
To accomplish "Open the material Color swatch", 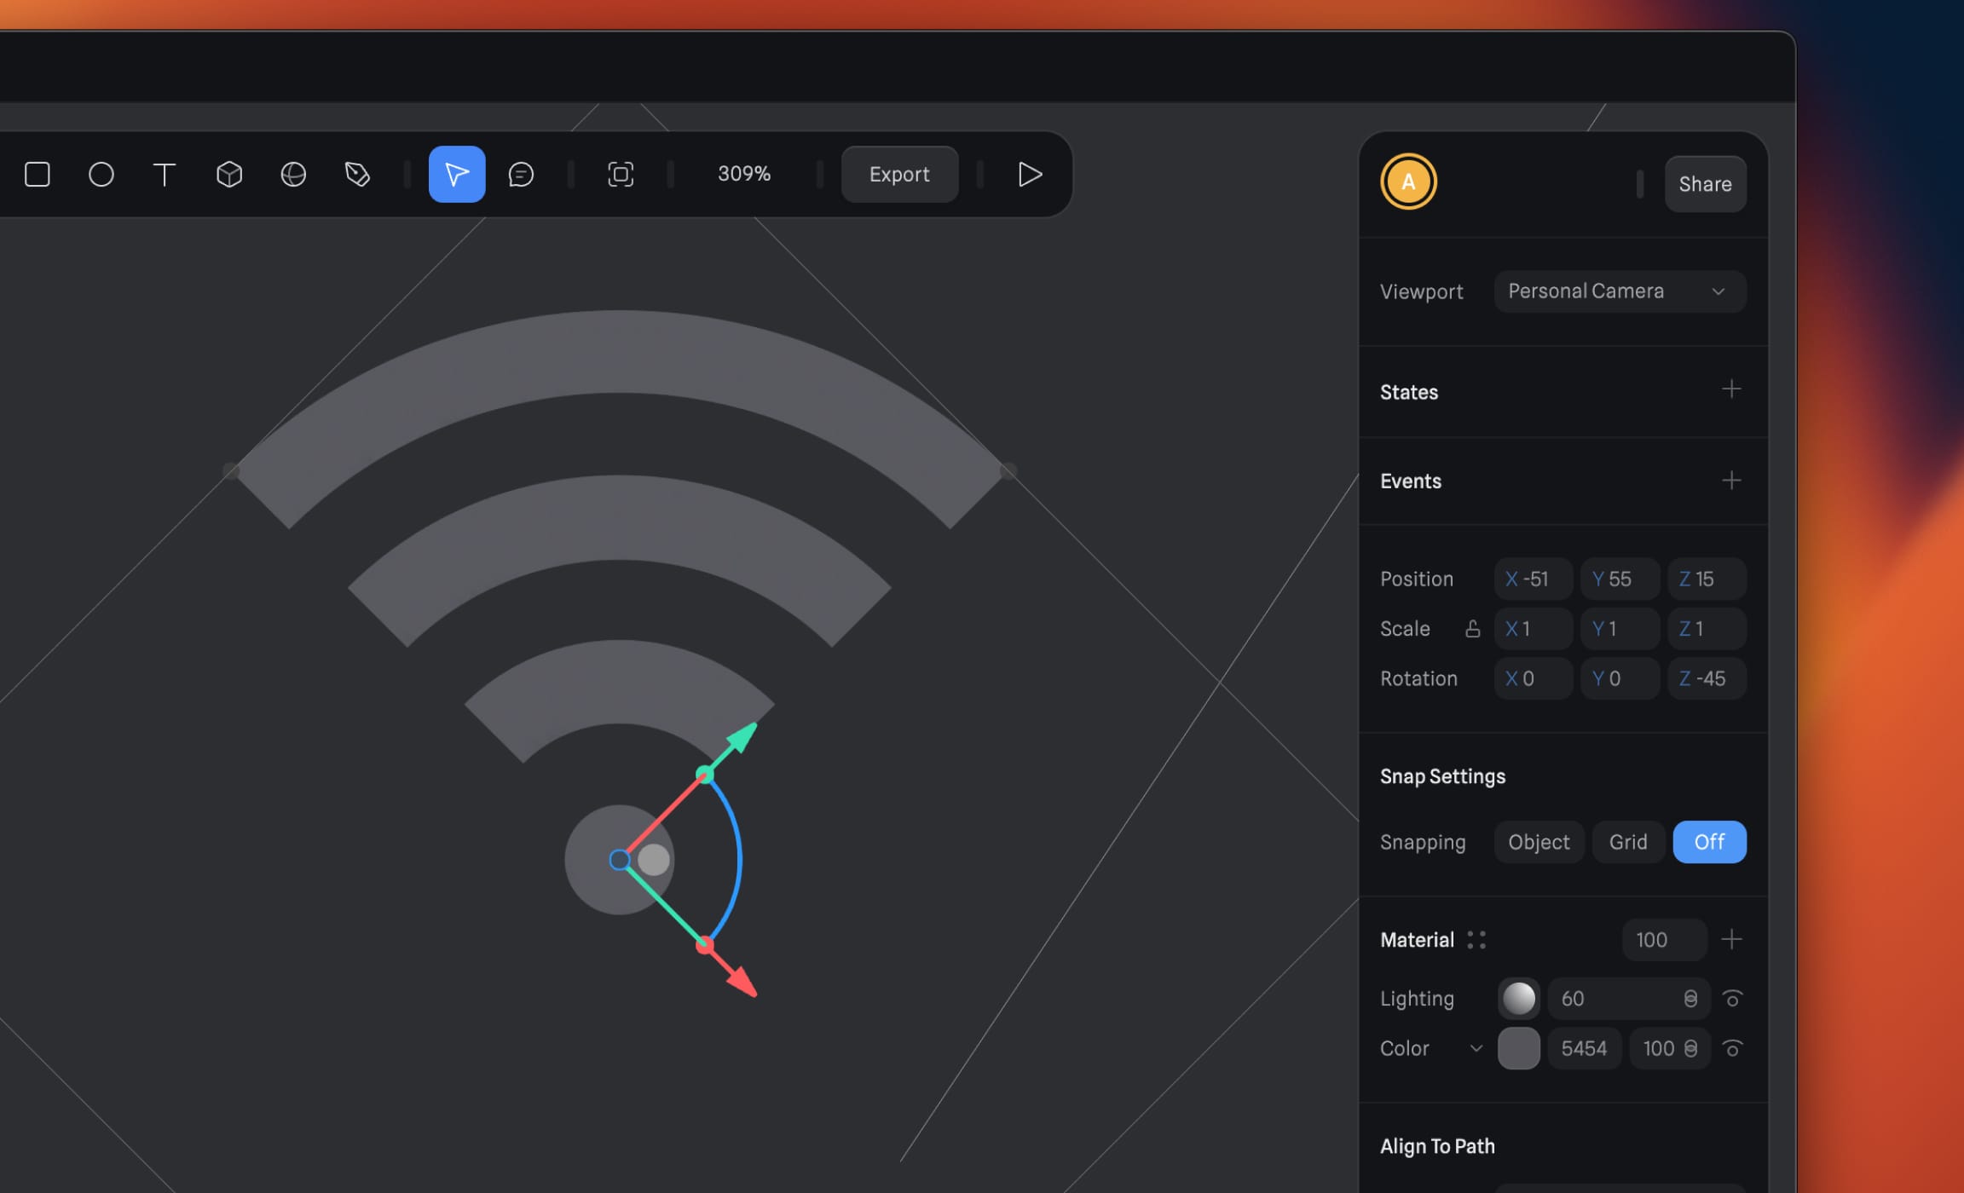I will coord(1518,1048).
